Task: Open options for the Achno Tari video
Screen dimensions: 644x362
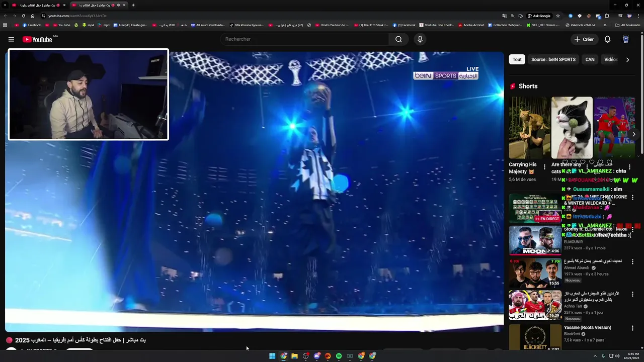Action: coord(633,294)
